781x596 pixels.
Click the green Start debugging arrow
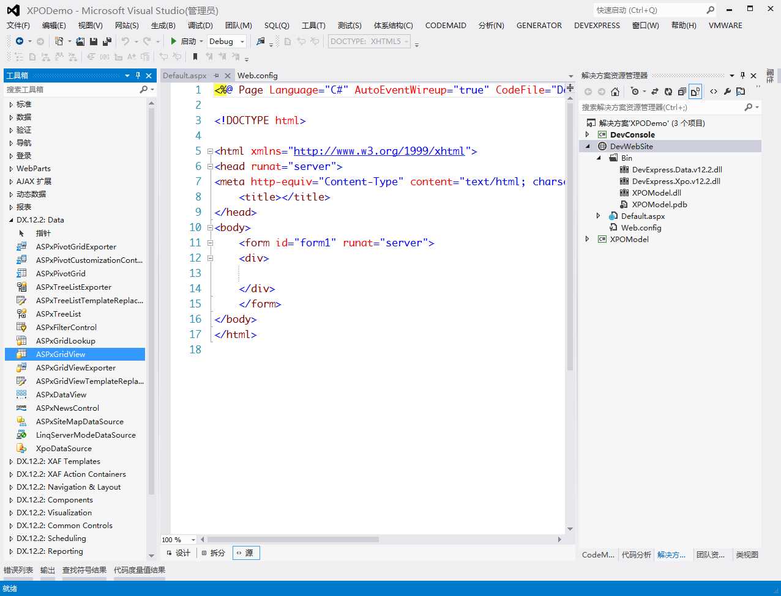174,42
